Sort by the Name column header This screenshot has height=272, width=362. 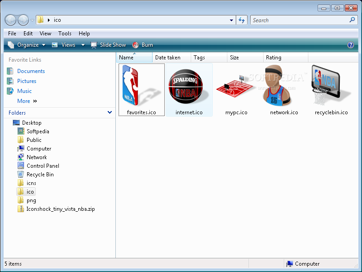134,58
